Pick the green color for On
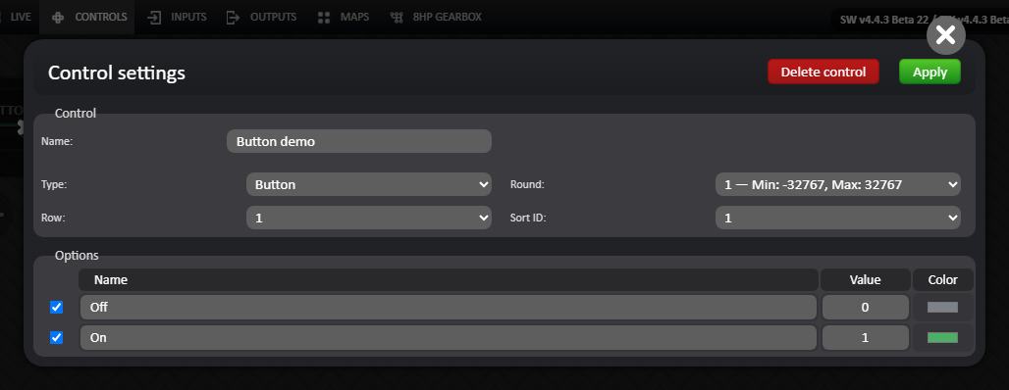The width and height of the screenshot is (1009, 390). tap(942, 337)
